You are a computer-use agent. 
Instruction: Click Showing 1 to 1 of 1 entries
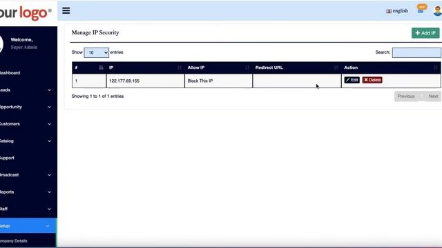tap(97, 96)
